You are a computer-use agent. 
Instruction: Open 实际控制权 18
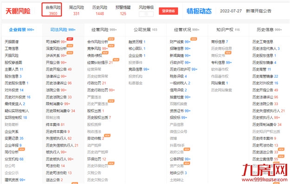[x=16, y=118]
